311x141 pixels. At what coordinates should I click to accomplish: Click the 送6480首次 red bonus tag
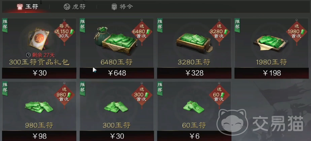142,32
